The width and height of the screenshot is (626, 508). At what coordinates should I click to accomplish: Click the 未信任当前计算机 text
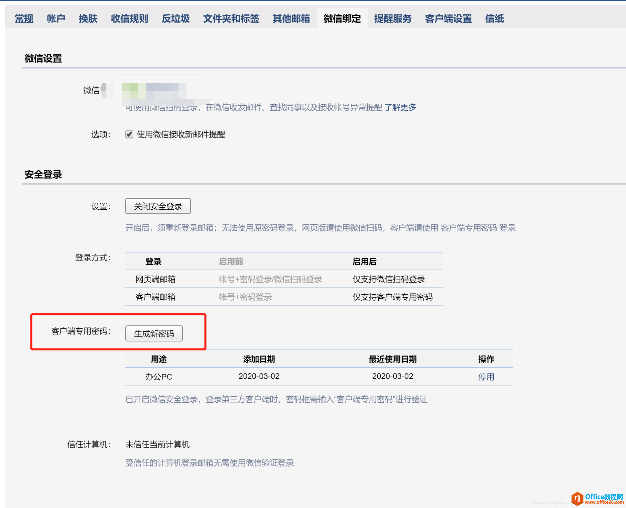tap(157, 444)
